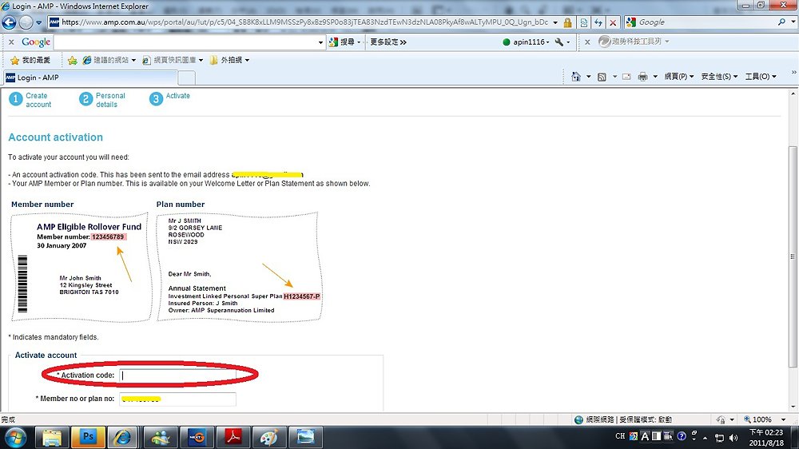Click the Member no or plan no field
The width and height of the screenshot is (799, 449).
click(178, 399)
